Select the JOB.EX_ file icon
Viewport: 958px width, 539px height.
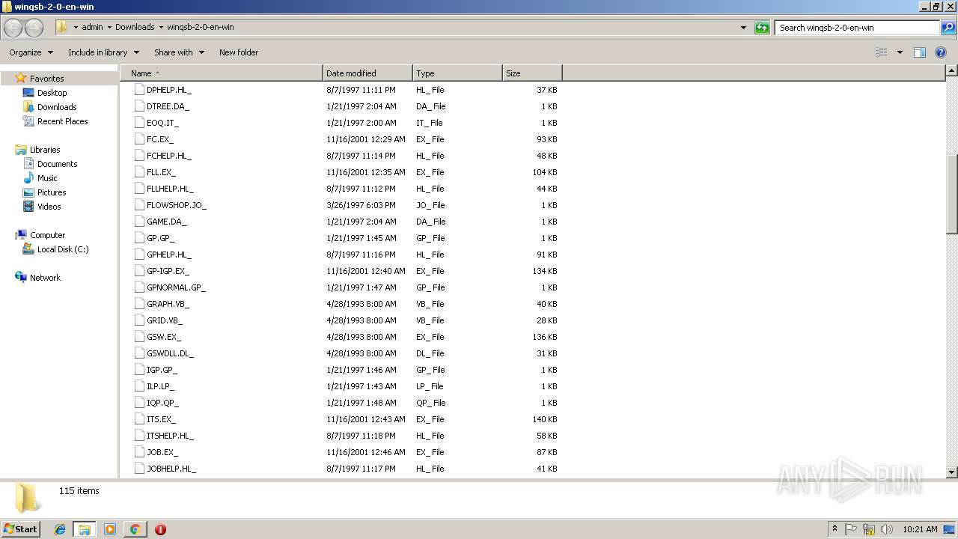(139, 452)
